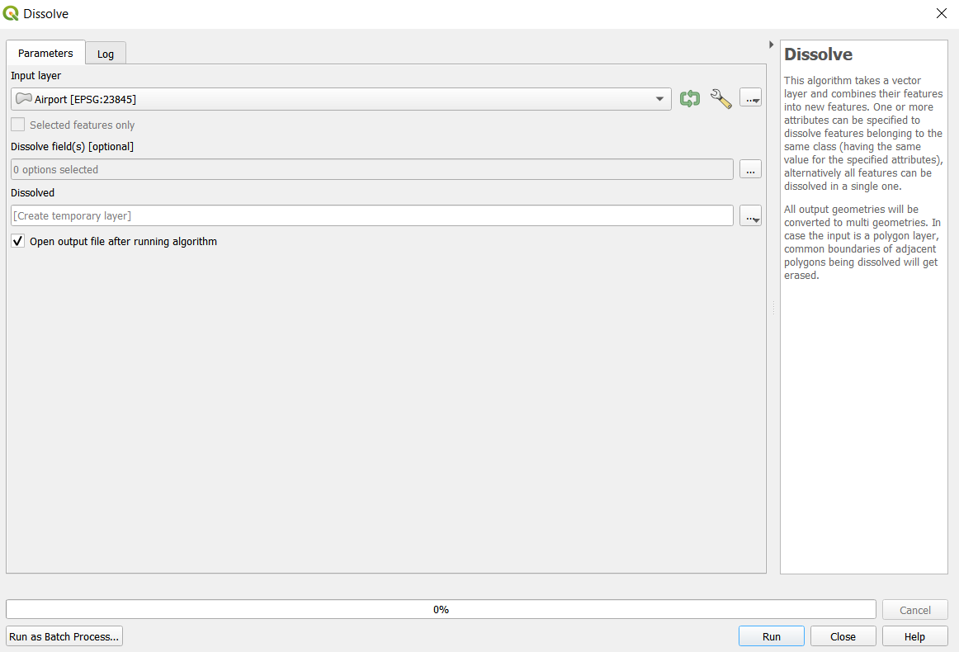This screenshot has height=652, width=959.
Task: Click the 0% progress bar
Action: (441, 609)
